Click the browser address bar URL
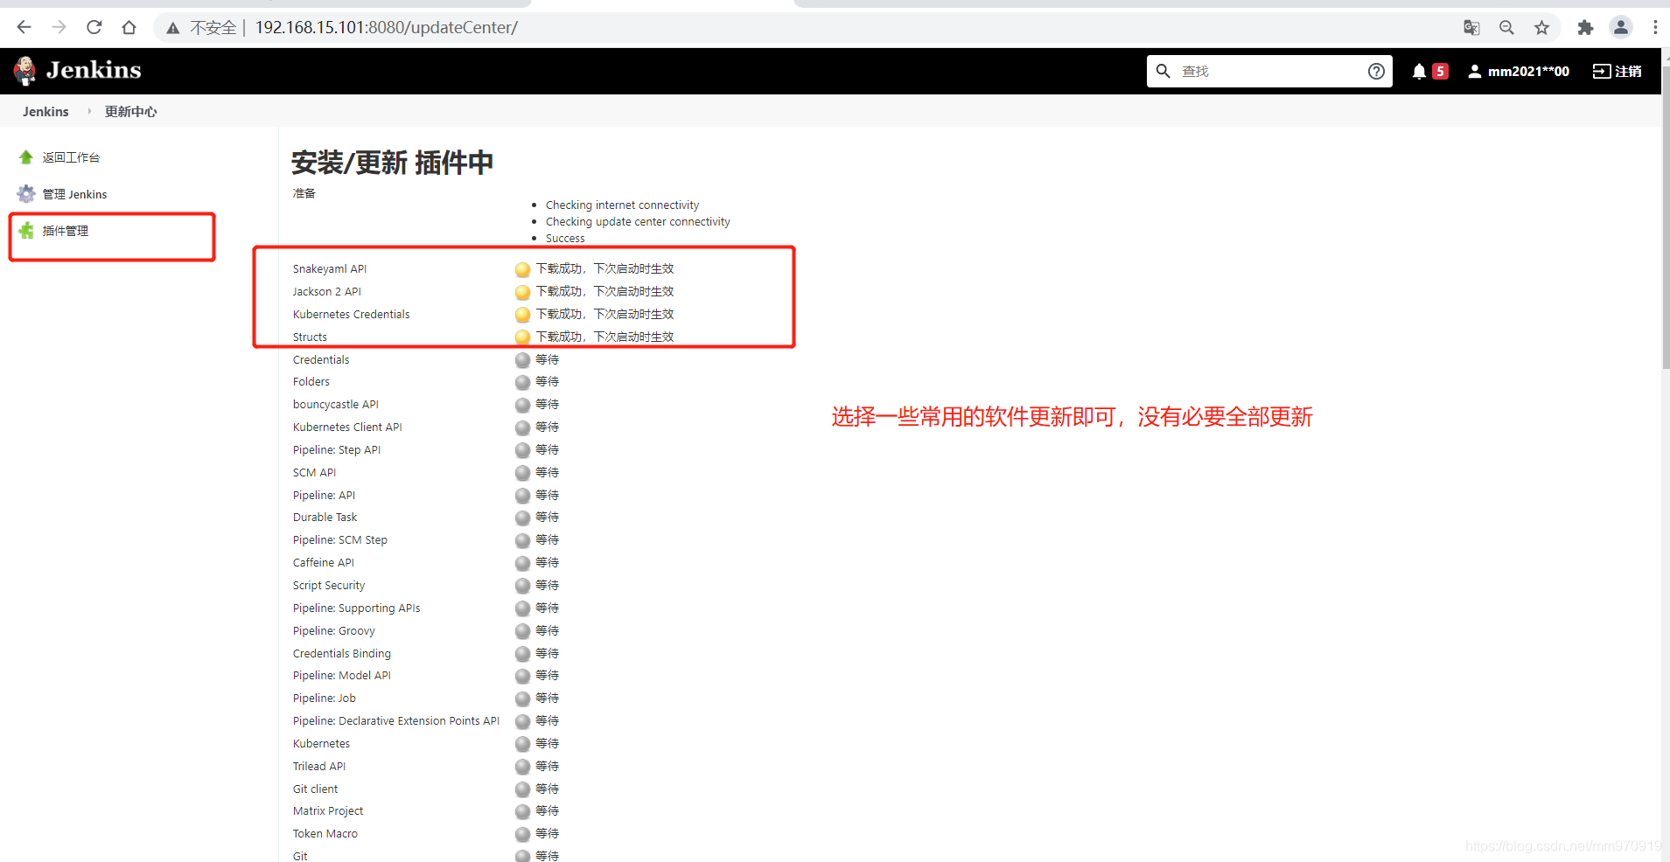1670x862 pixels. point(387,27)
